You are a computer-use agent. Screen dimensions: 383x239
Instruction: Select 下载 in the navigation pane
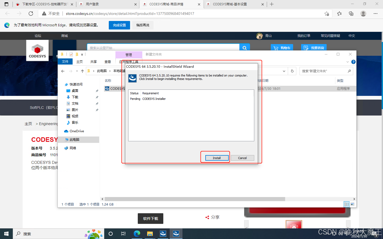[x=75, y=97]
